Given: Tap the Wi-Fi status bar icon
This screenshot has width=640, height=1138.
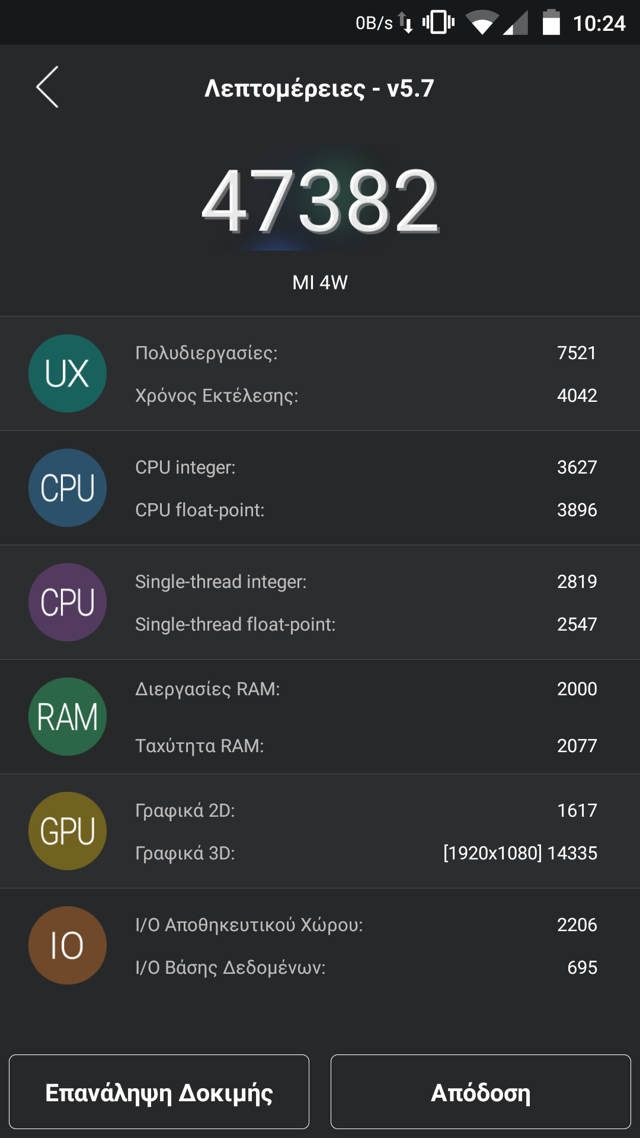Looking at the screenshot, I should click(x=481, y=23).
